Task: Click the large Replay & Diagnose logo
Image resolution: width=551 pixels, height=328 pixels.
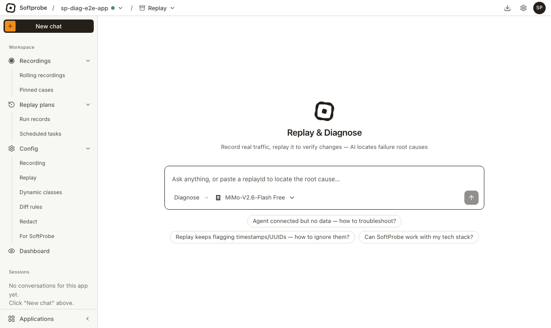Action: pyautogui.click(x=324, y=111)
